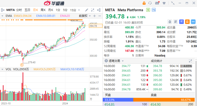Click the MAVOL10:1858万 label

[72, 69]
